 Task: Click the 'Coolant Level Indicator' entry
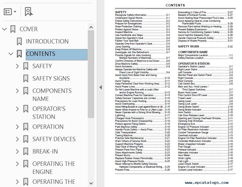pyautogui.click(x=205, y=170)
